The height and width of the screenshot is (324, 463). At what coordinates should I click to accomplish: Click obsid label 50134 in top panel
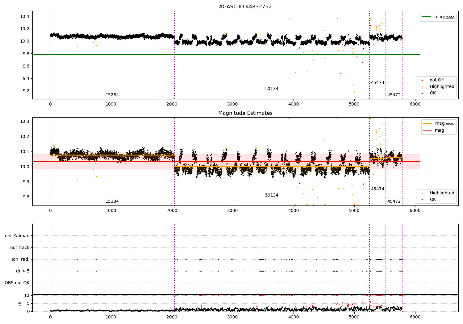272,89
